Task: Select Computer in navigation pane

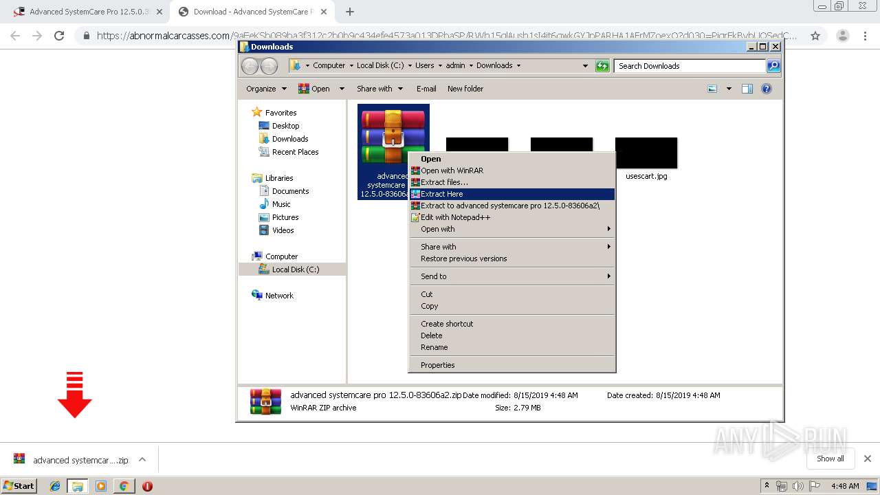Action: [281, 256]
